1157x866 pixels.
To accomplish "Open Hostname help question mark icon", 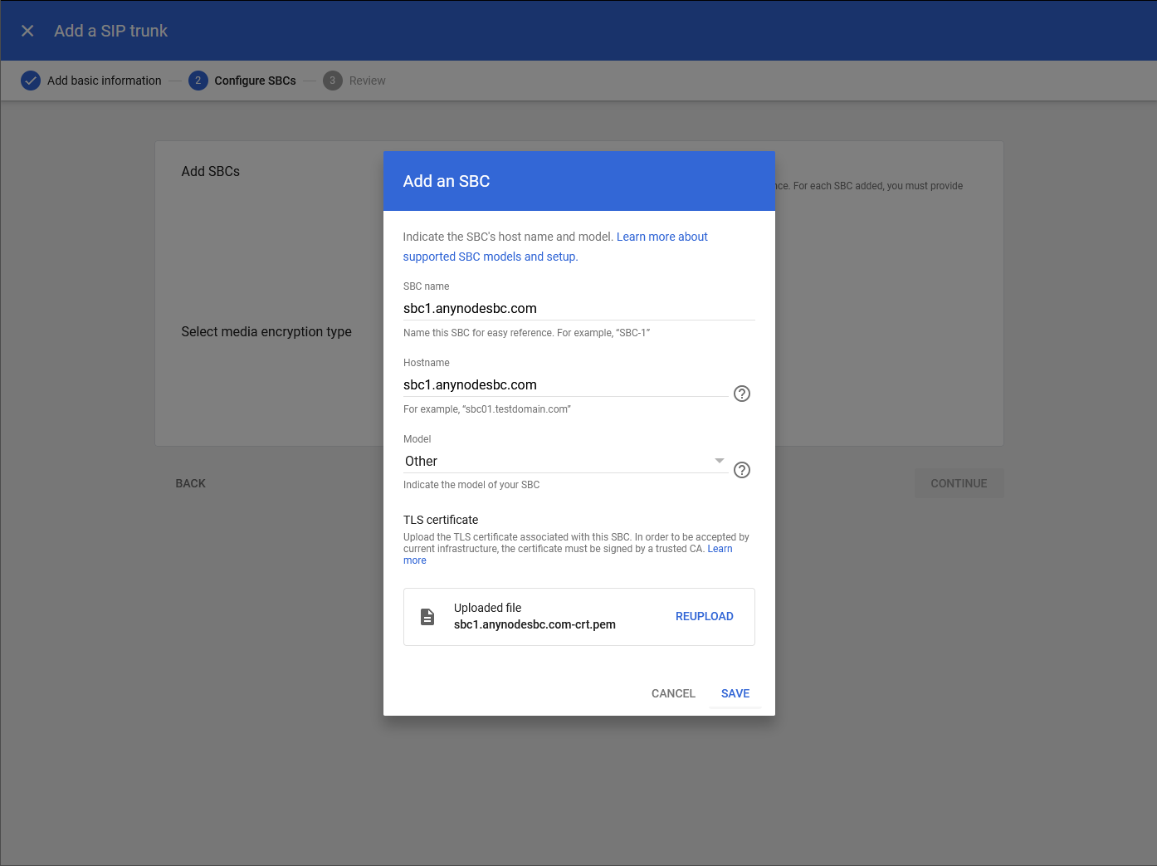I will [742, 394].
